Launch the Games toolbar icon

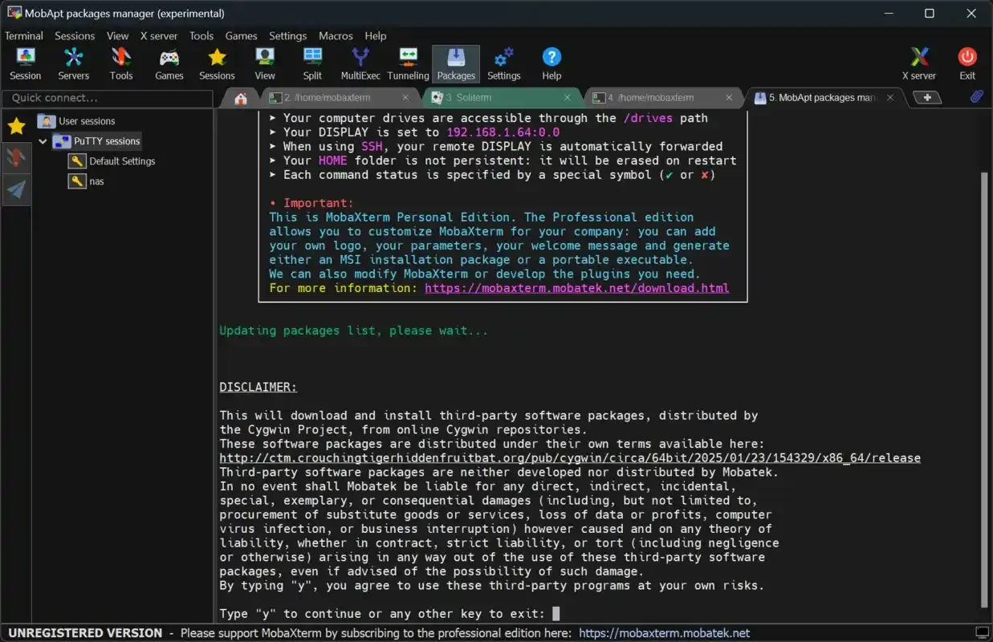point(169,63)
